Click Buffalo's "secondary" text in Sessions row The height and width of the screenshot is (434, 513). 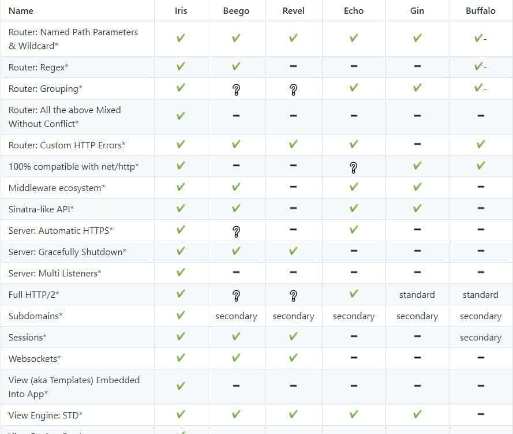[480, 338]
